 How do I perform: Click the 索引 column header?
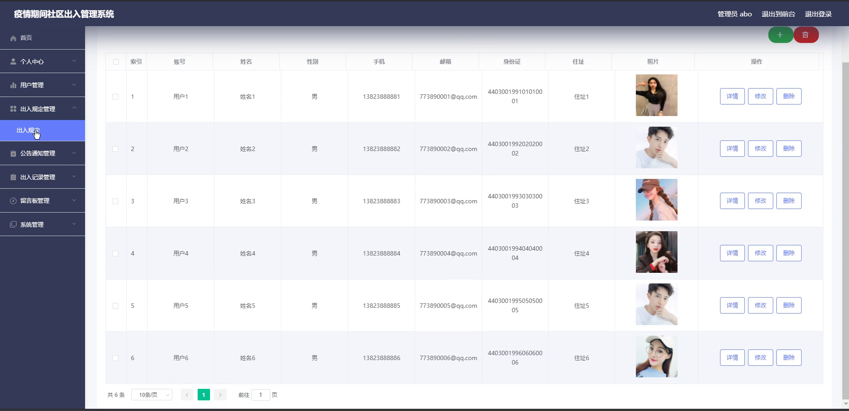(136, 62)
